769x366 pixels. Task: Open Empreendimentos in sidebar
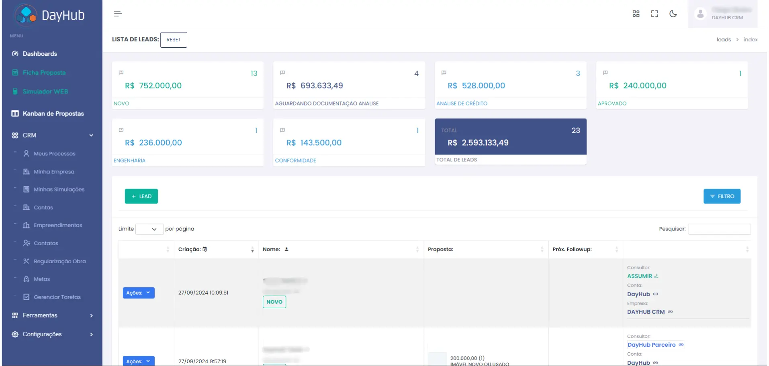[x=58, y=225]
